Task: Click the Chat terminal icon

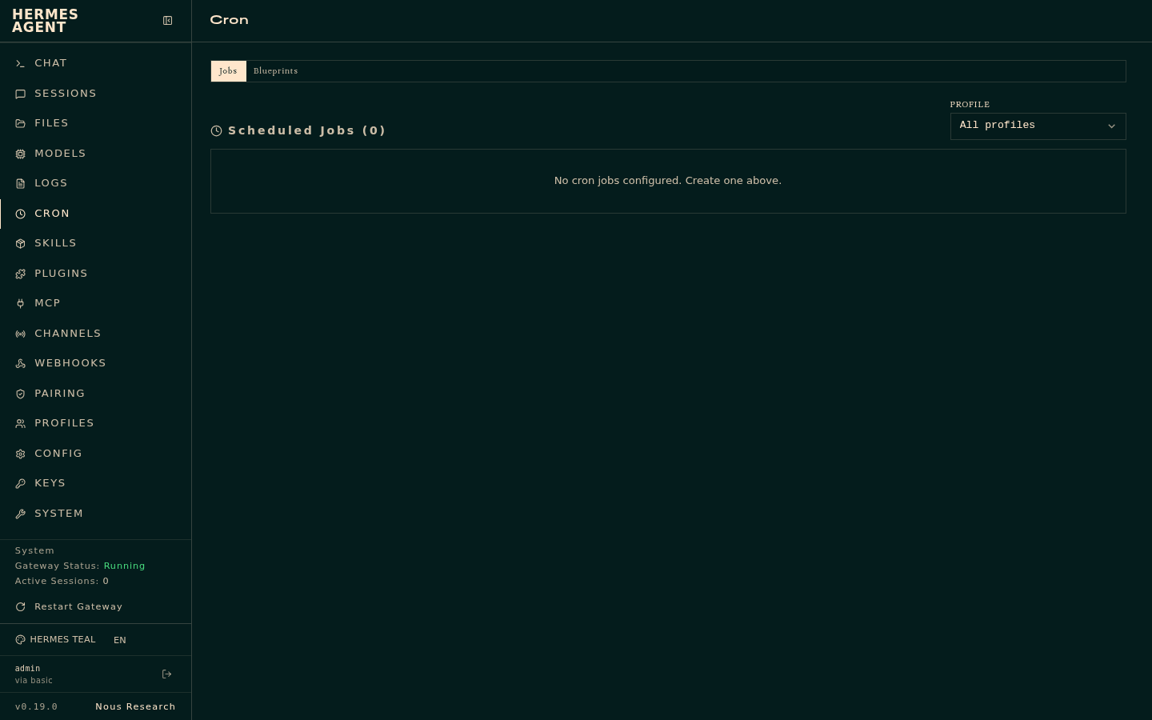Action: tap(21, 63)
